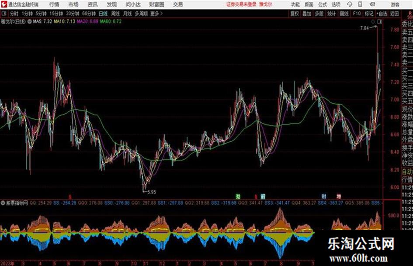Open the 股票指标网 indicator dropdown

click(3, 203)
